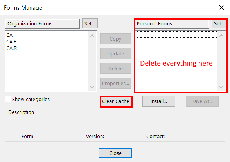Click the Close button at the bottom
Viewport: 230px width, 162px height.
(115, 153)
